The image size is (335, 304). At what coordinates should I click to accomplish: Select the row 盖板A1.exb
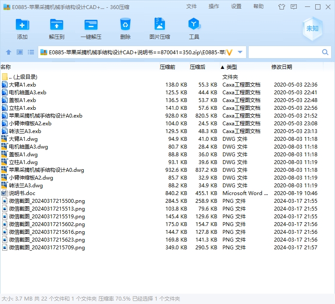[x=162, y=100]
